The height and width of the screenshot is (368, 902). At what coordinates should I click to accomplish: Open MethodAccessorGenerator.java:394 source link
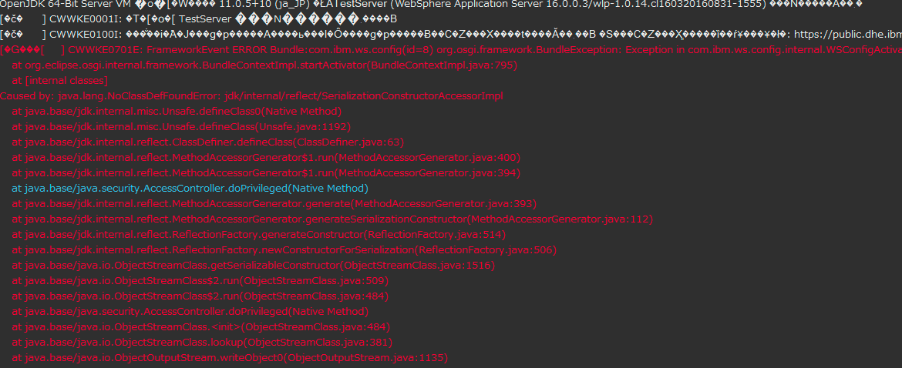[429, 172]
